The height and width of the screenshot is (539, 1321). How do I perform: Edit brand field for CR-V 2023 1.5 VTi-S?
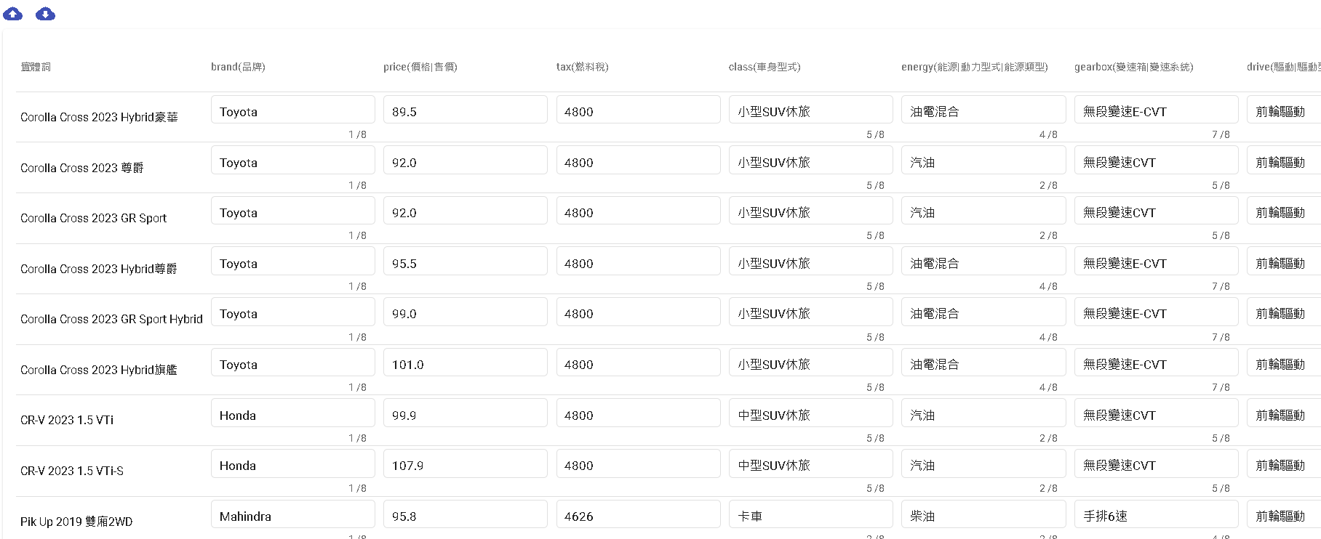click(293, 463)
